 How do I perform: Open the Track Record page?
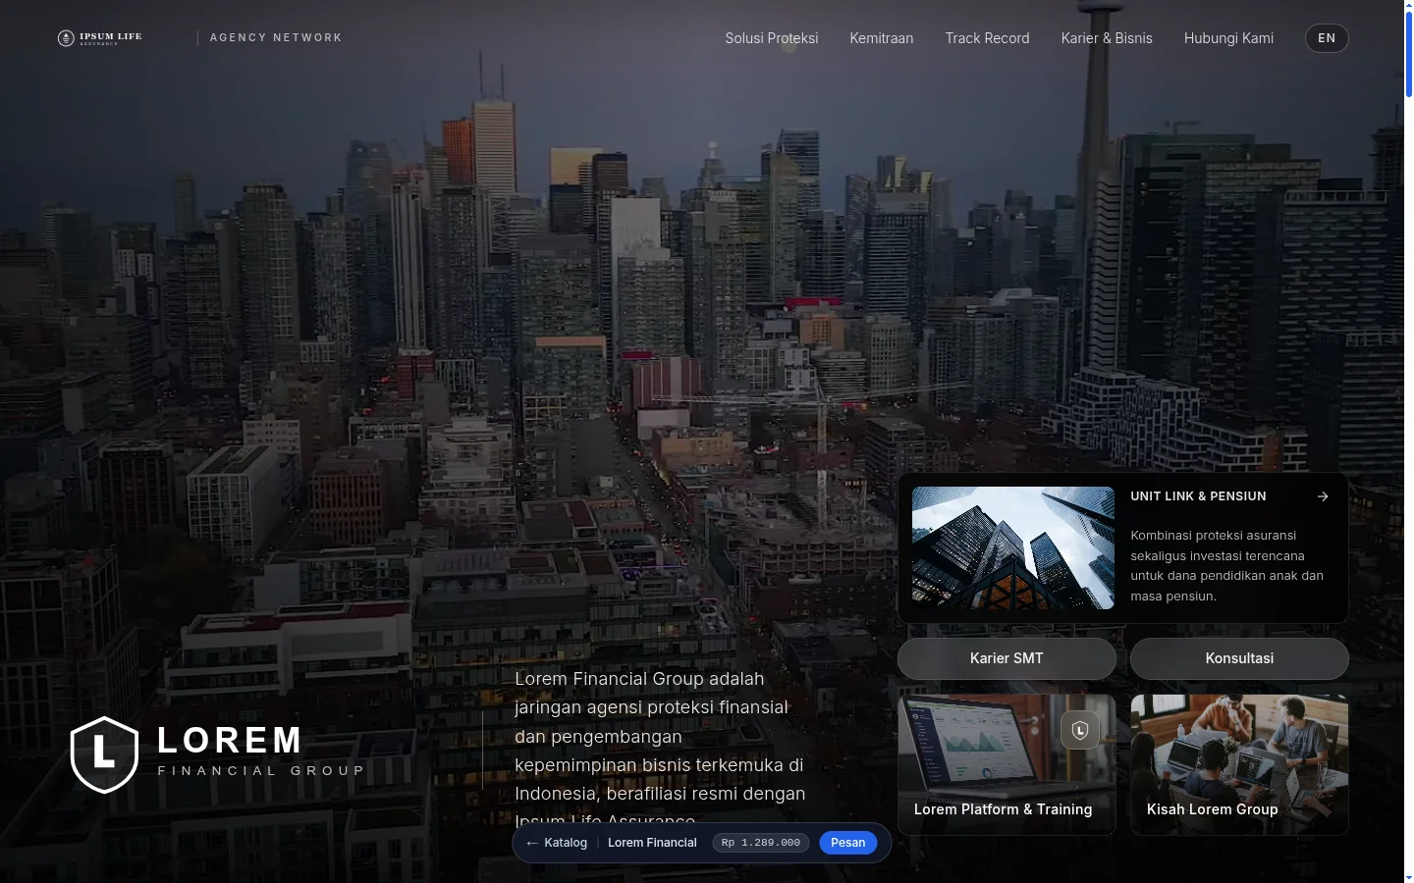pos(987,38)
